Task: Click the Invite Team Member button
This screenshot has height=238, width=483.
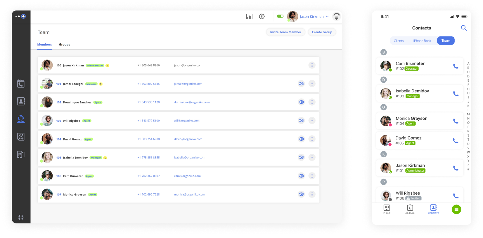Action: pos(285,32)
